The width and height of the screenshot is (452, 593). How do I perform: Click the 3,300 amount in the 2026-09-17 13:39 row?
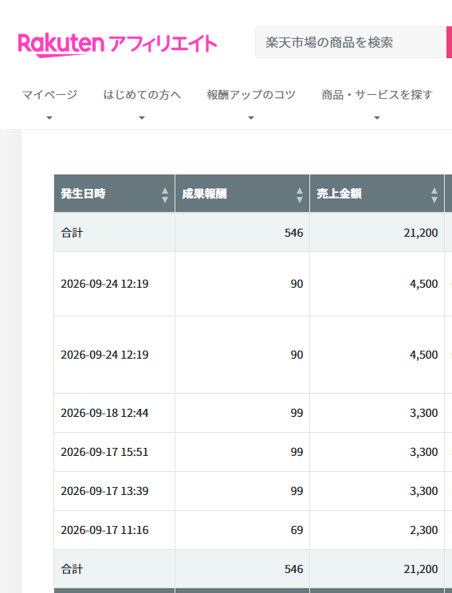pyautogui.click(x=377, y=491)
